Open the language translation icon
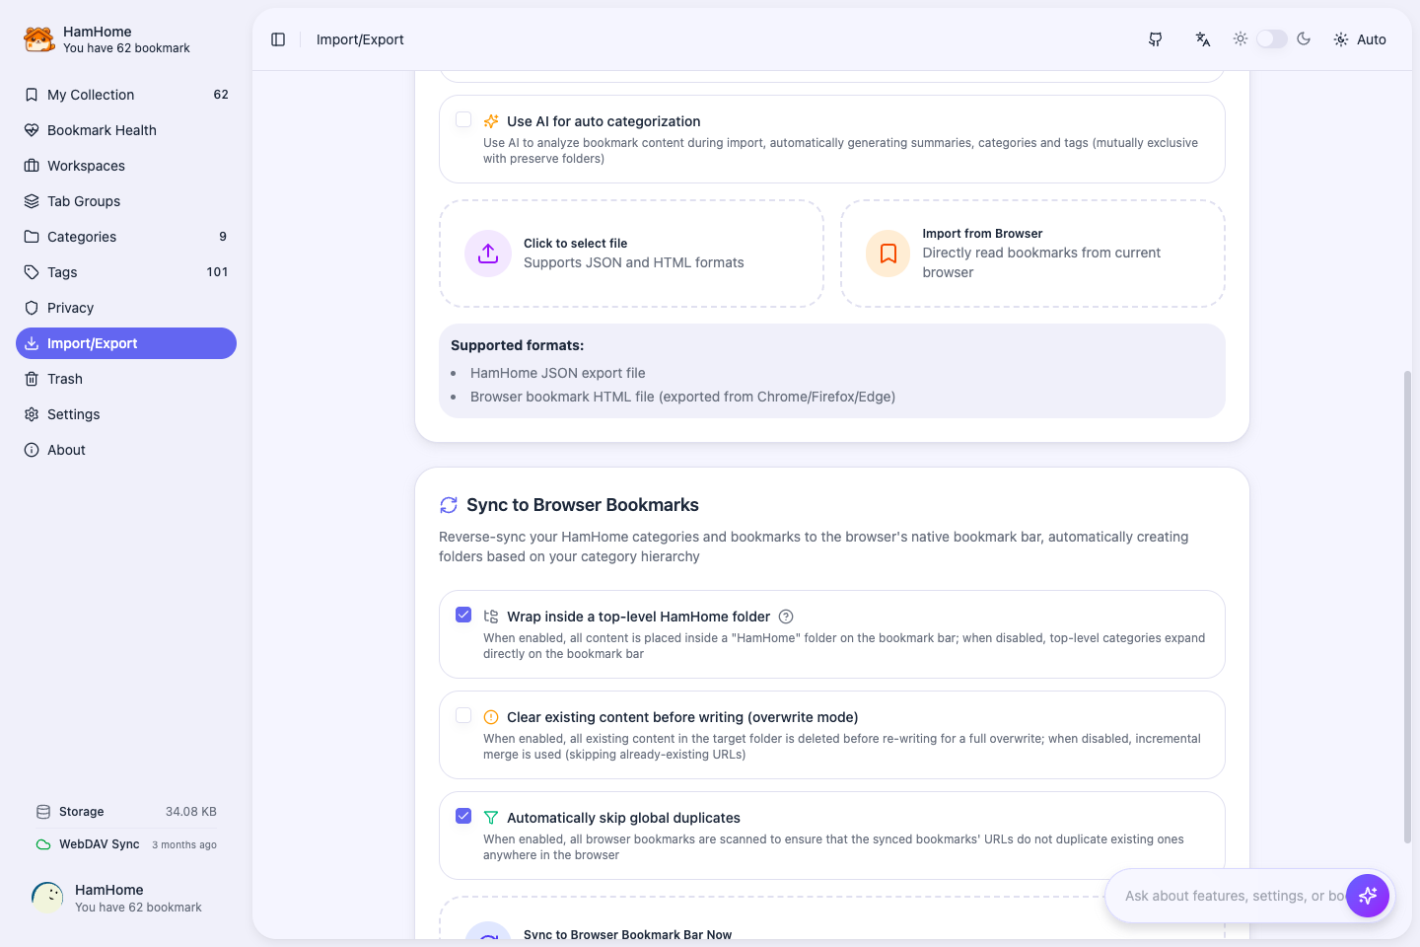Viewport: 1420px width, 947px height. [x=1203, y=39]
